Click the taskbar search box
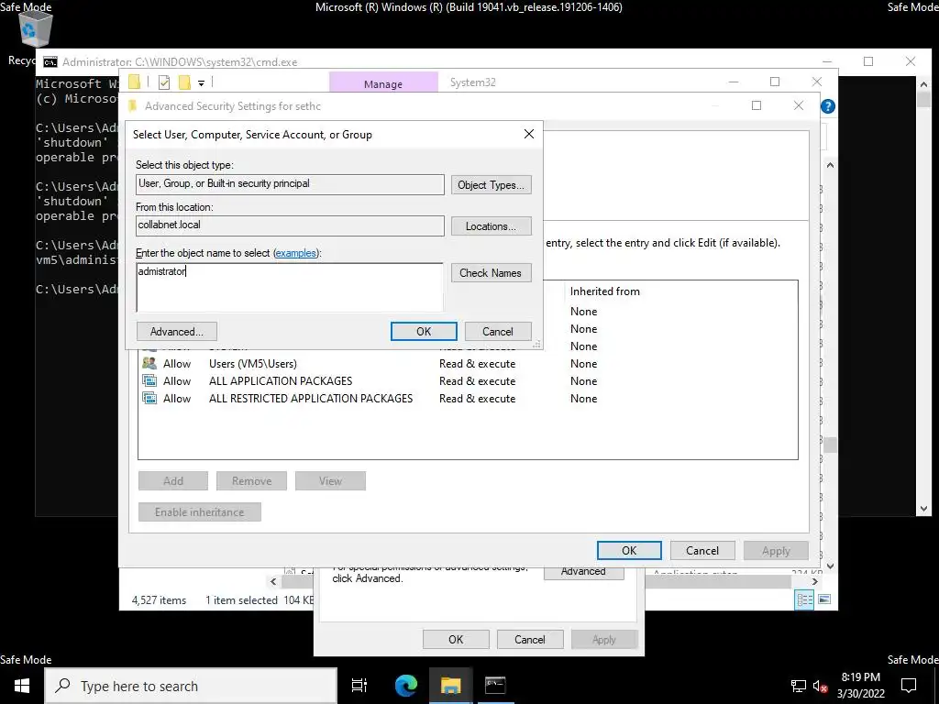Screen dimensions: 939x704 pos(191,686)
